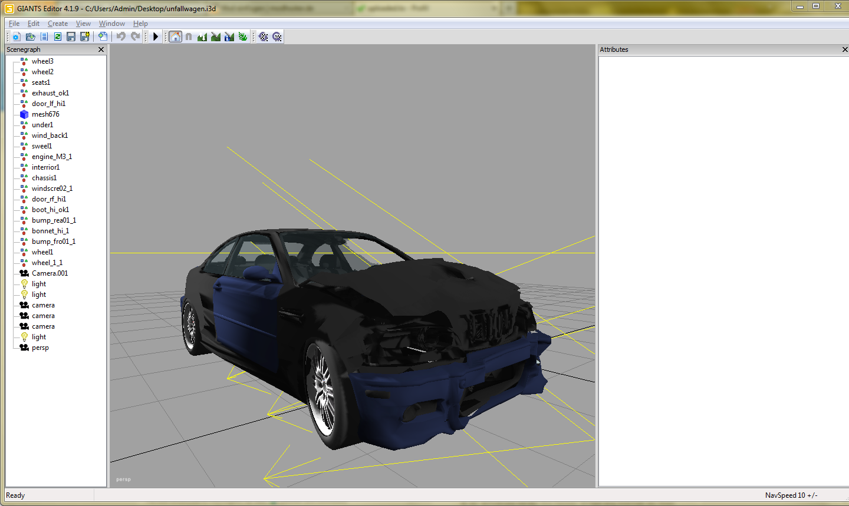The height and width of the screenshot is (506, 849).
Task: Click the blue lined document toolbar icon
Action: tap(44, 37)
